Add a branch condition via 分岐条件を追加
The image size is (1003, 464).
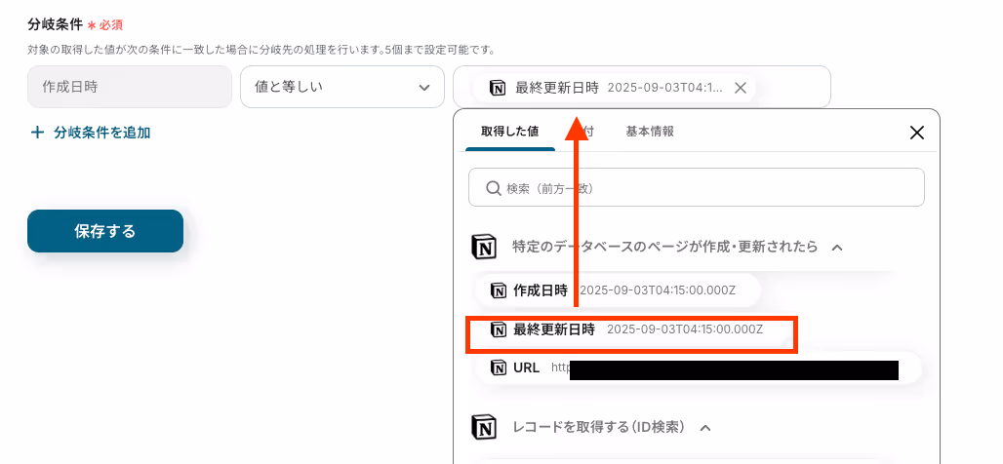(91, 133)
